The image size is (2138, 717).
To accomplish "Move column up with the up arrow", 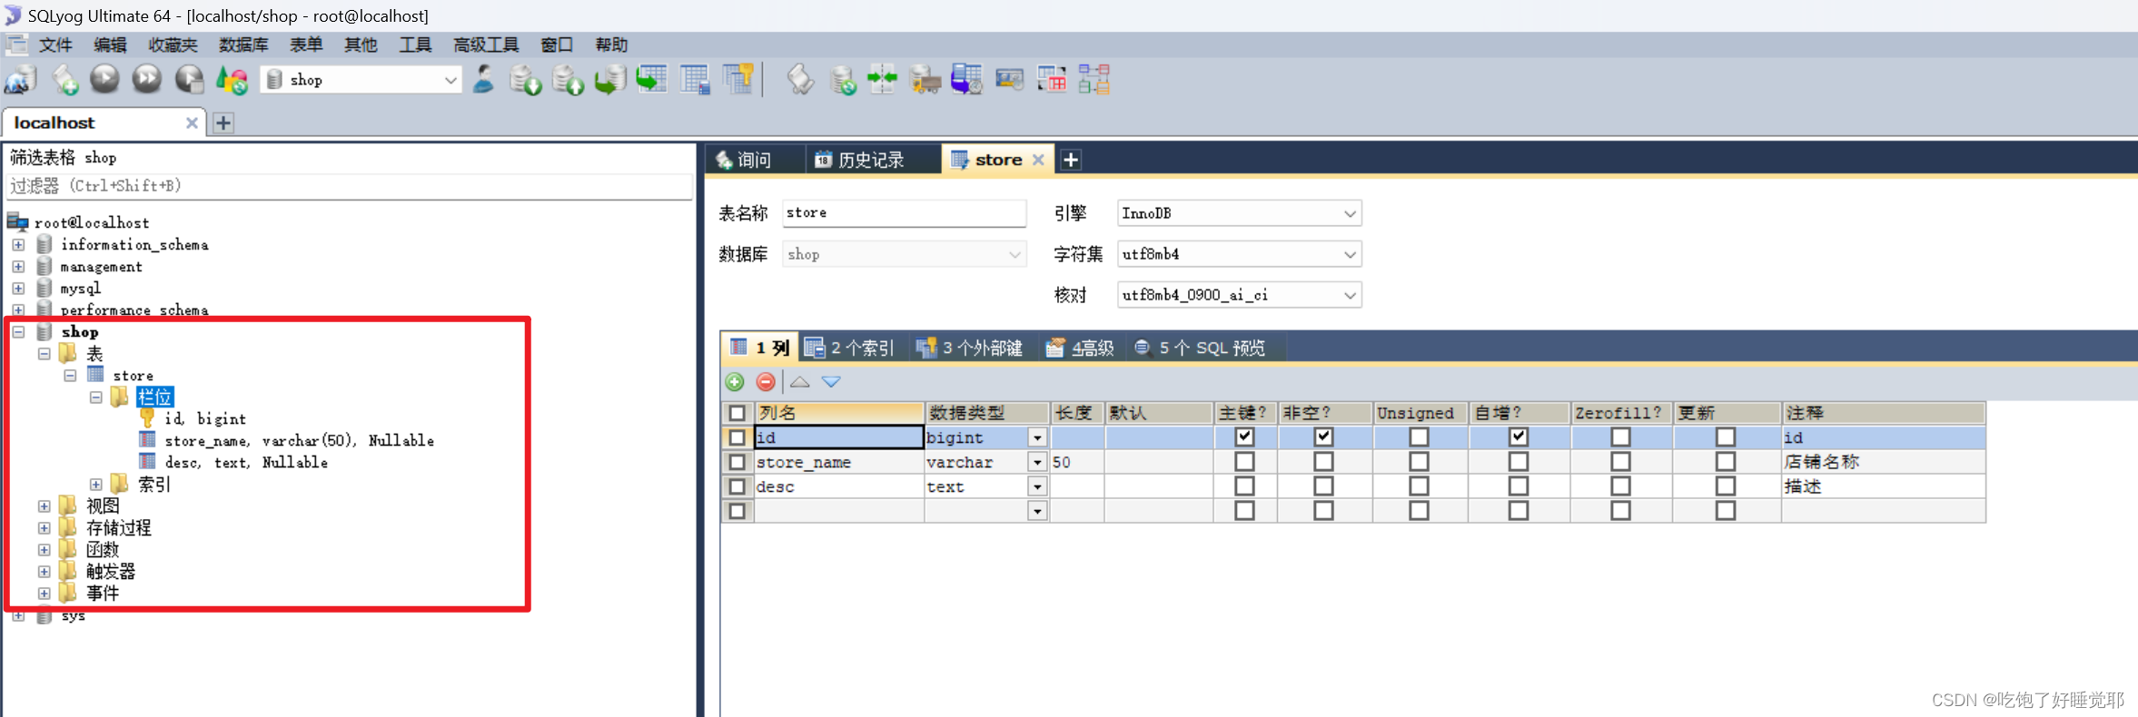I will (x=800, y=382).
